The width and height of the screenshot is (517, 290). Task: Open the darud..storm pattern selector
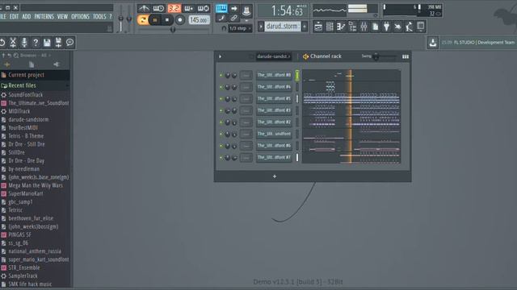(282, 27)
